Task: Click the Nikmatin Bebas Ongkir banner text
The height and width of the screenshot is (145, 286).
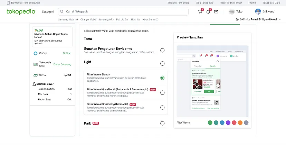Action: [51, 36]
